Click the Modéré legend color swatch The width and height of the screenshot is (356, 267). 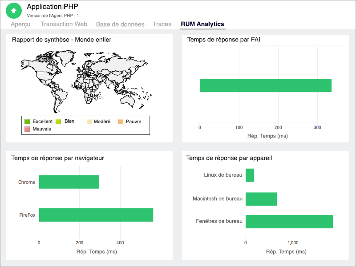(x=89, y=121)
